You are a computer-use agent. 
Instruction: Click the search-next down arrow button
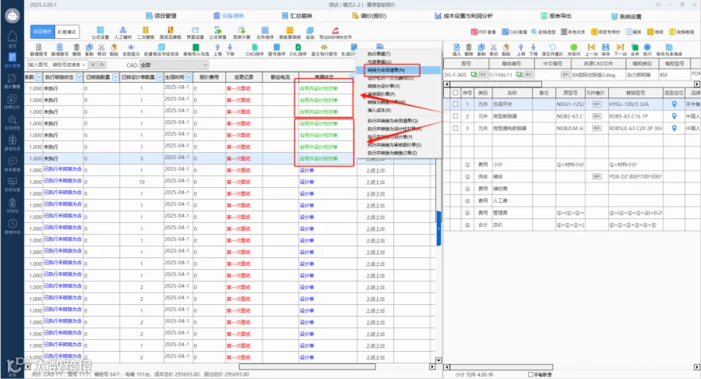click(93, 65)
